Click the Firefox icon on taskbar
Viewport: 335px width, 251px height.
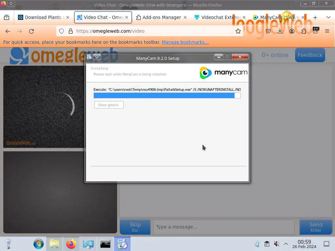click(x=71, y=244)
